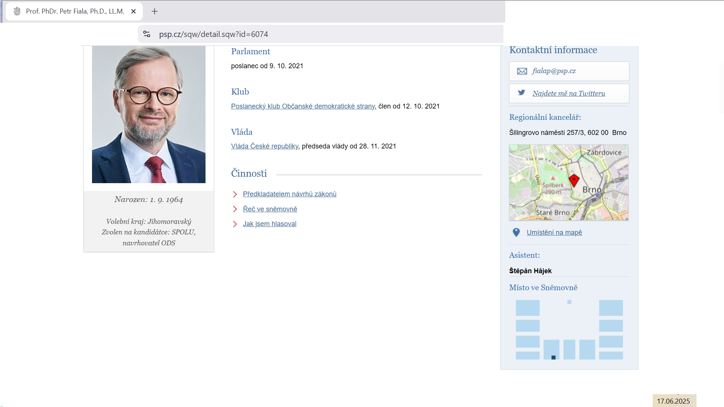This screenshot has width=724, height=407.
Task: Click text předseda vlády od 28. 11. 2021
Action: pos(349,146)
